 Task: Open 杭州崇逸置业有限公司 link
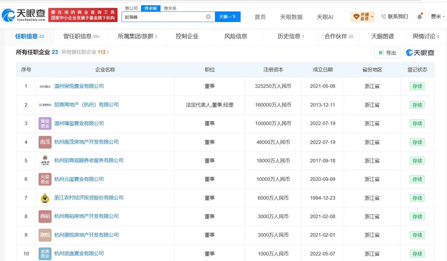pos(79,253)
